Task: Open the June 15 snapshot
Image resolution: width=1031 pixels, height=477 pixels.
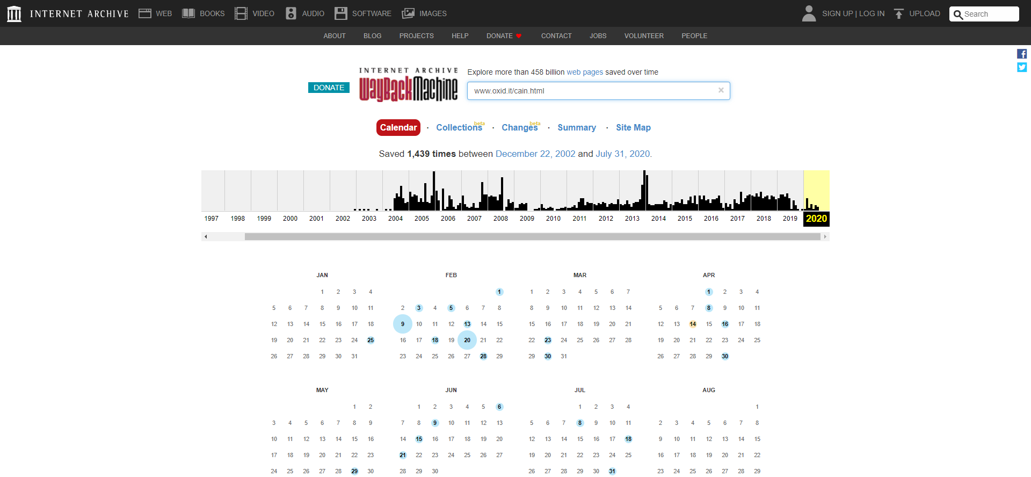Action: (x=419, y=439)
